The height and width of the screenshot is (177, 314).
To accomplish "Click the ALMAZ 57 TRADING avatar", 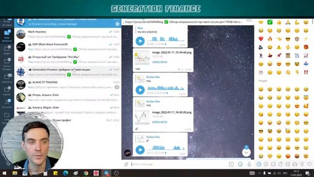I will tap(21, 85).
